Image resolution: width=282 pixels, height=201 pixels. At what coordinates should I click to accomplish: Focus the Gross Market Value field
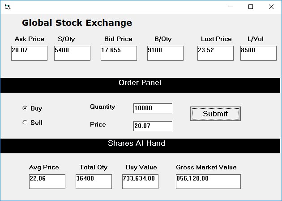point(208,181)
